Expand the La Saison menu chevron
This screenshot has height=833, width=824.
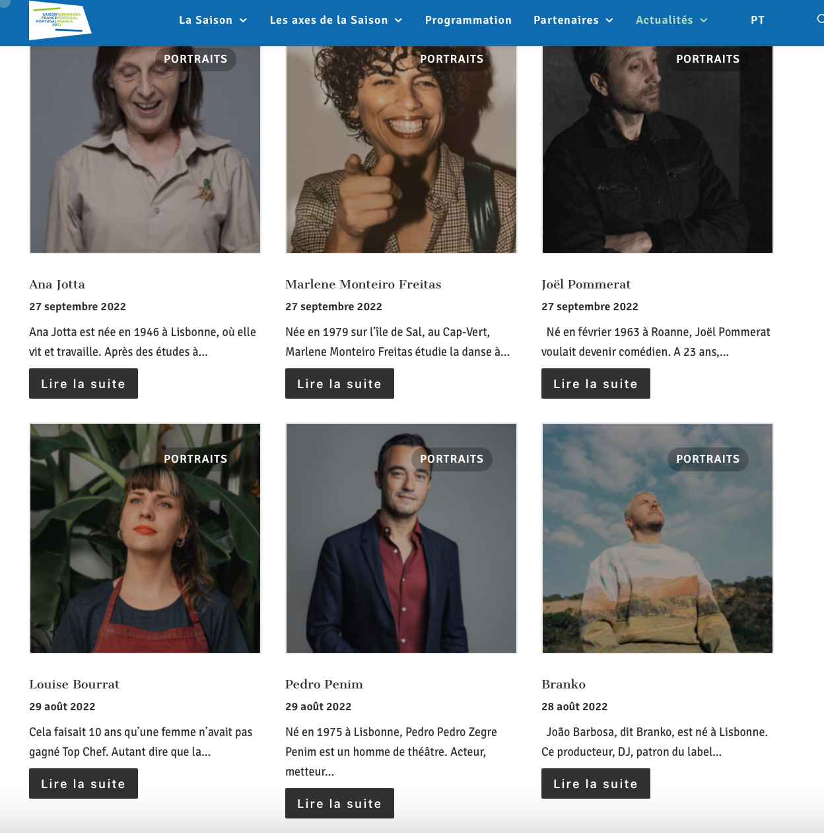click(243, 20)
